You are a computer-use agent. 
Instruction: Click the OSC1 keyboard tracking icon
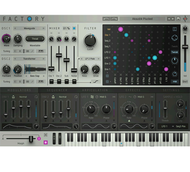click(41, 51)
